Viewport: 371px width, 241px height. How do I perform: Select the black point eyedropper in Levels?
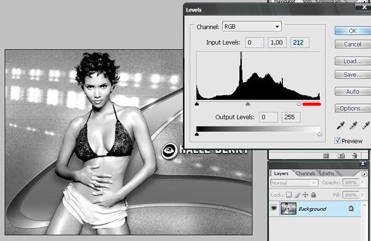click(340, 126)
